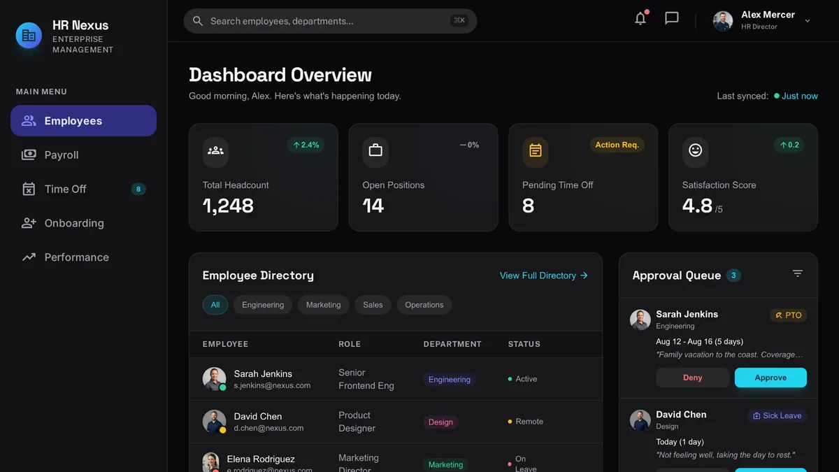Click Elena Rodriguez avatar in directory
The height and width of the screenshot is (472, 839).
coord(210,462)
